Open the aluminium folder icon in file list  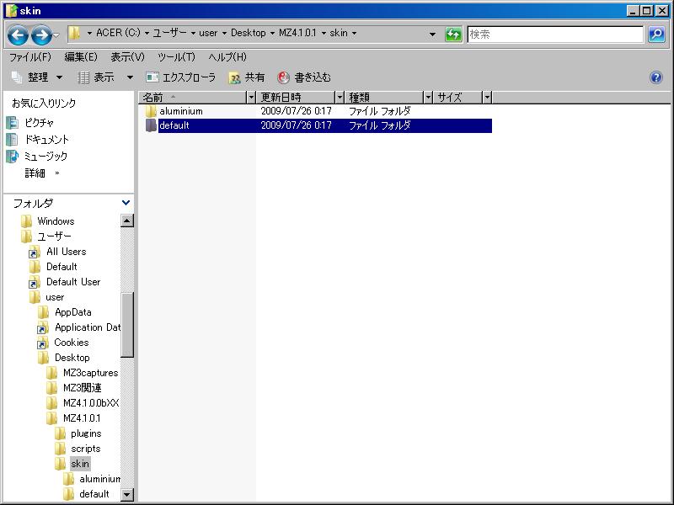tap(151, 111)
